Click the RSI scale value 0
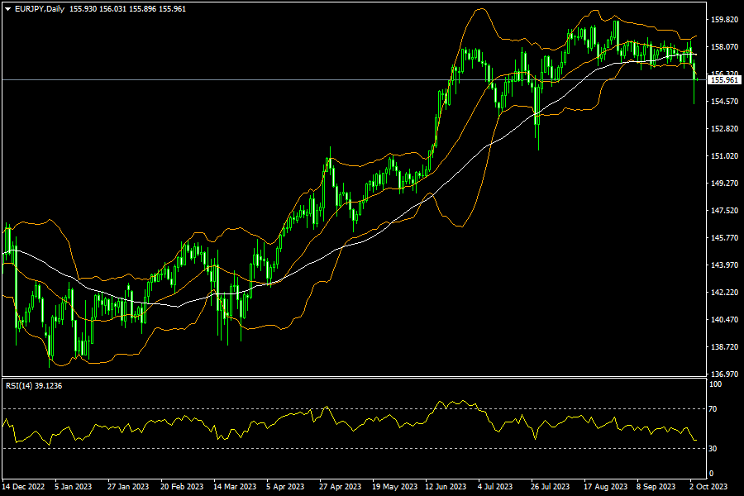The height and width of the screenshot is (496, 744). [x=711, y=473]
